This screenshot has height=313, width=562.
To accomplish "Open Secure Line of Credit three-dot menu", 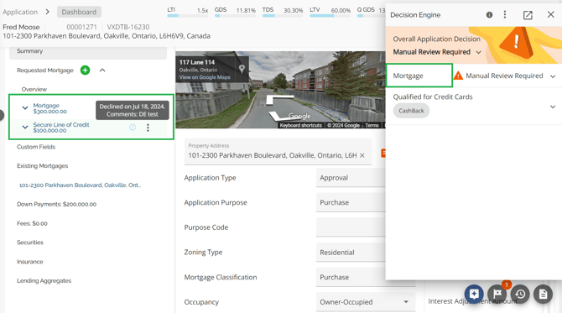I will tap(148, 128).
